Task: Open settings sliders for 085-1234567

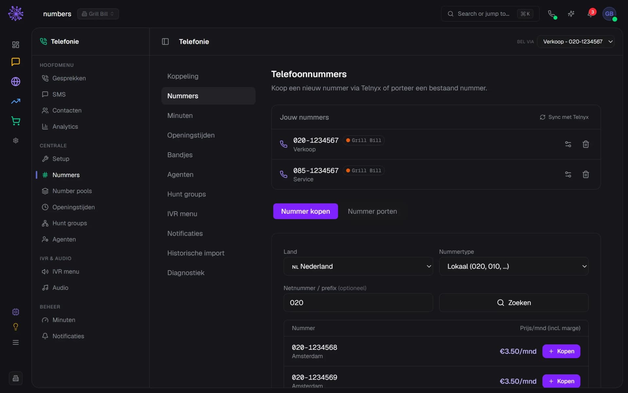Action: [568, 174]
